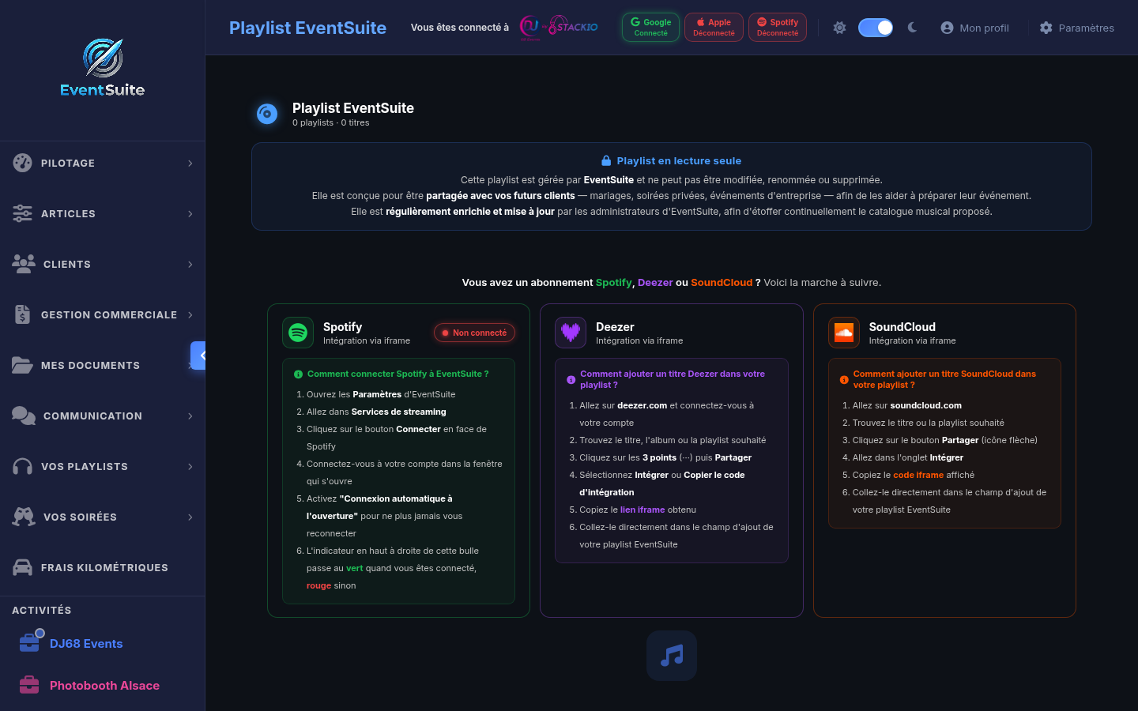Click the music note icon below the cards
This screenshot has width=1138, height=711.
coord(671,656)
